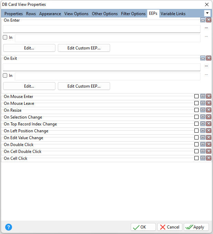Viewport: 213px width, 234px height.
Task: Expand the On Top Record Index Change section
Action: point(203,124)
